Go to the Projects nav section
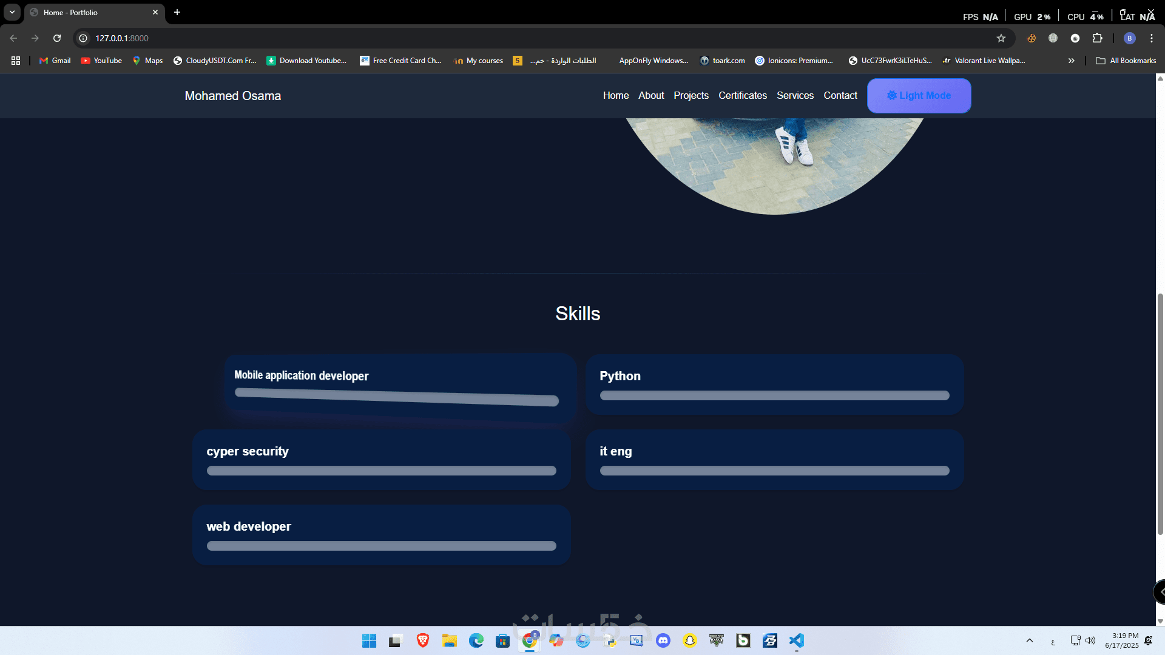Screen dimensions: 1165x655 [691, 96]
